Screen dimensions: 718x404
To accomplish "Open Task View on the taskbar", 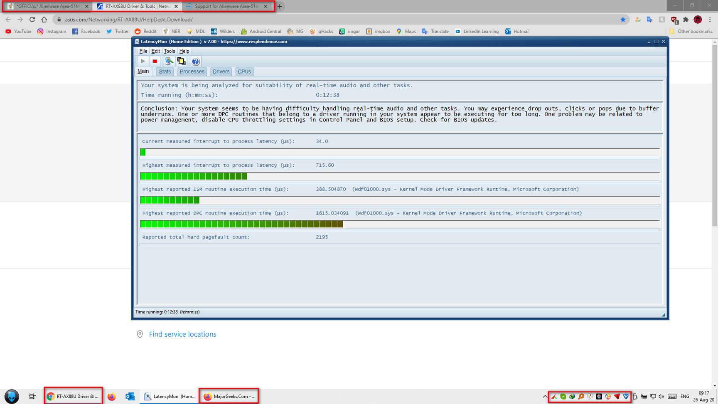I will pos(32,397).
